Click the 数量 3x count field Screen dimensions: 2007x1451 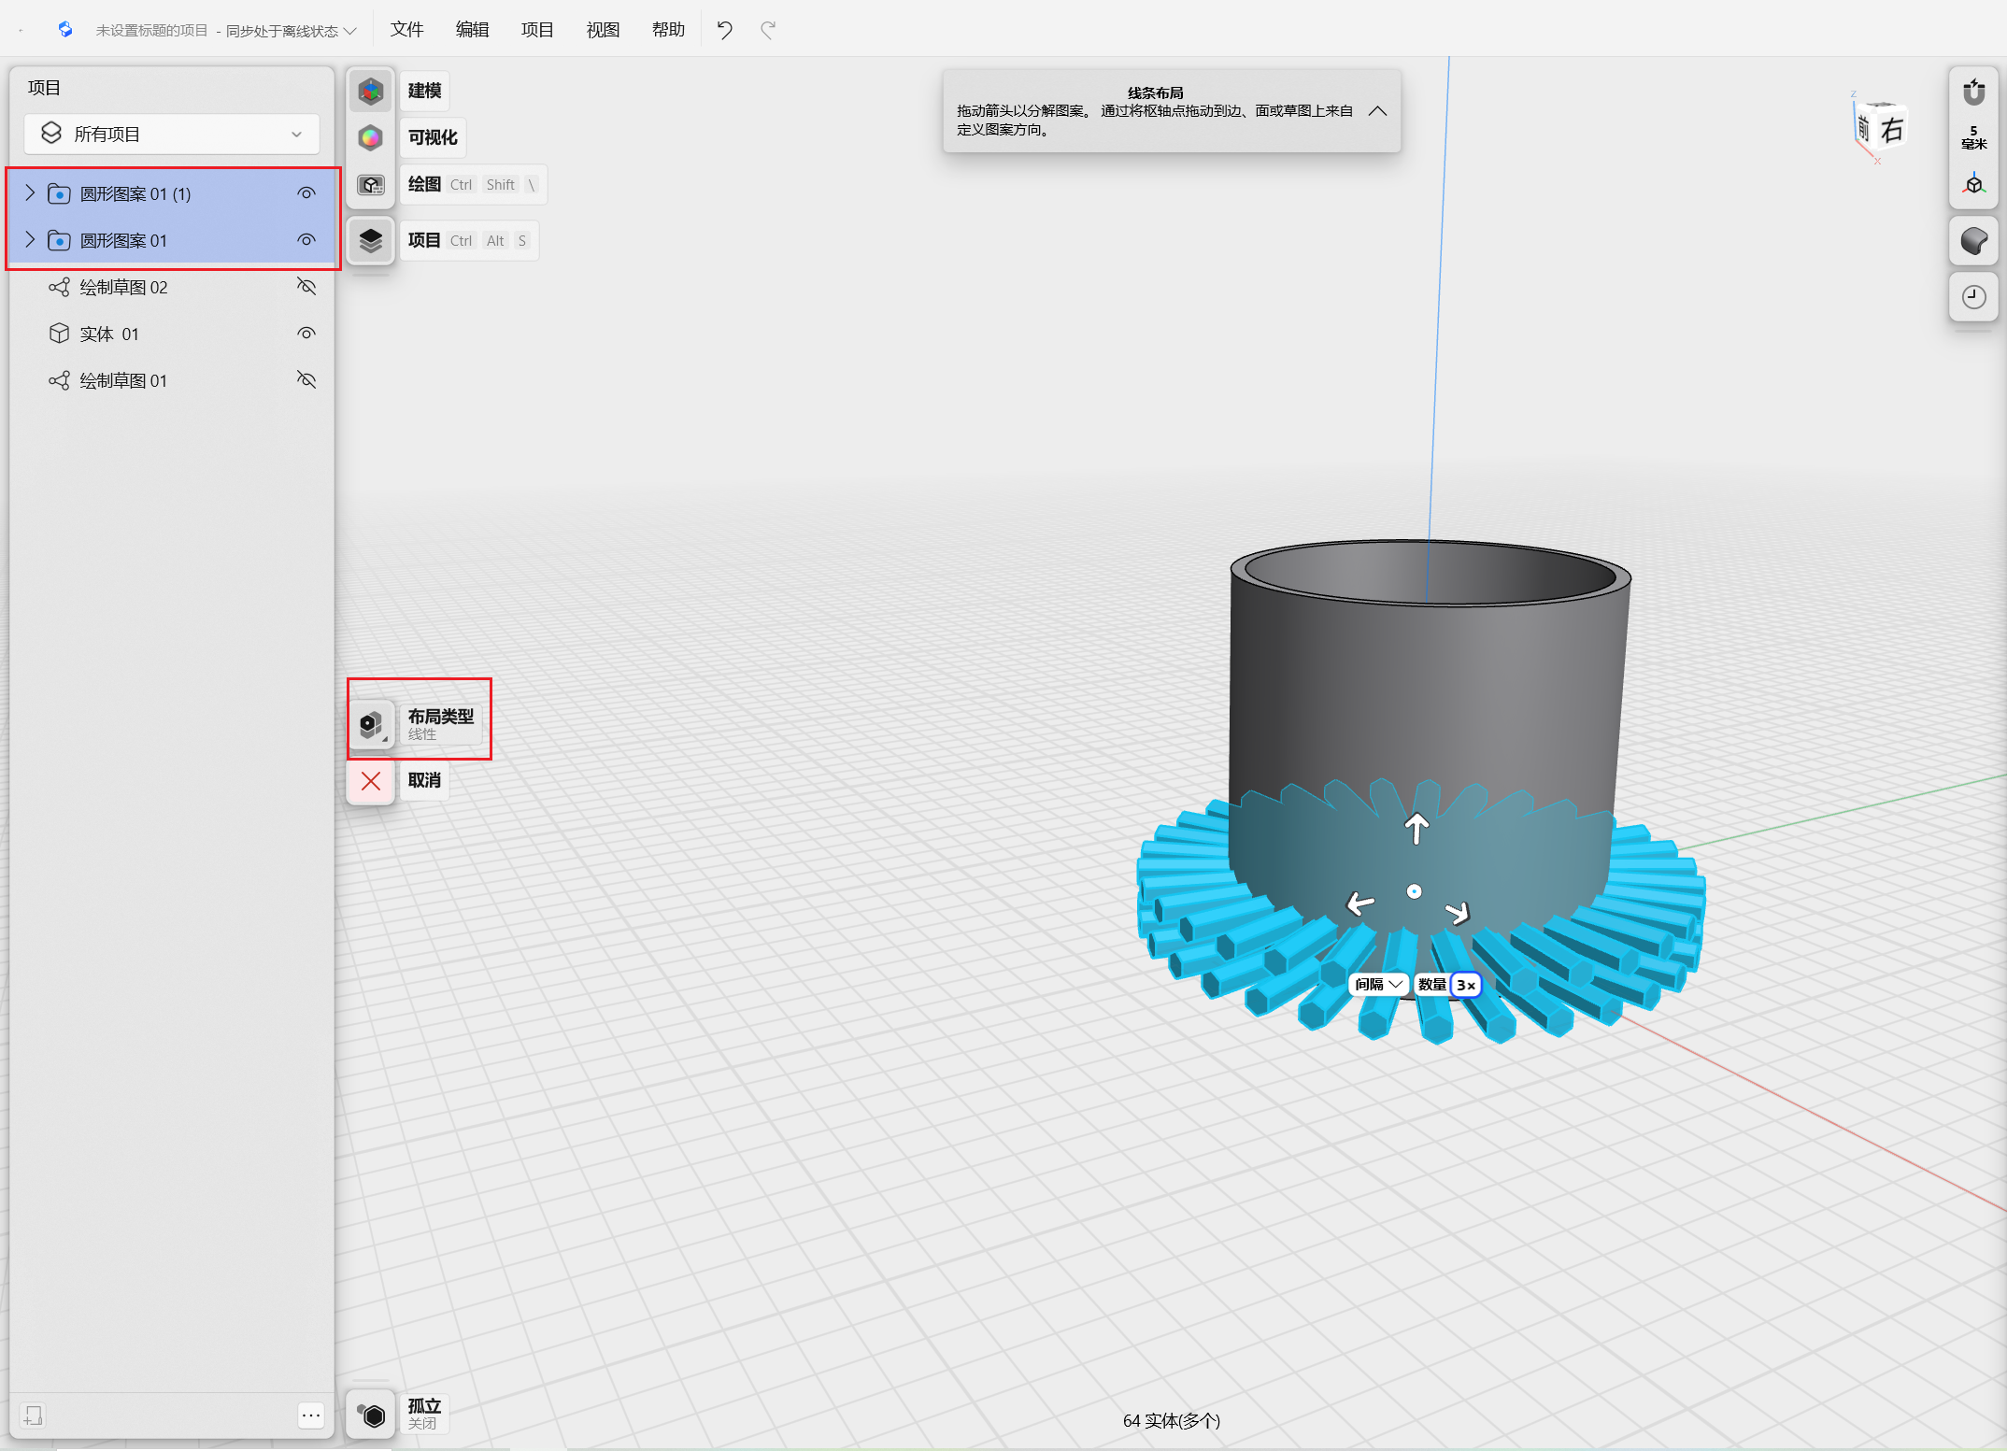tap(1465, 985)
